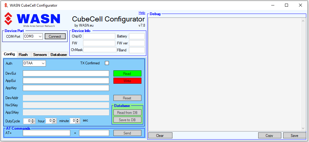
Task: Open the Auth dropdown showing OTAA
Action: coord(34,63)
